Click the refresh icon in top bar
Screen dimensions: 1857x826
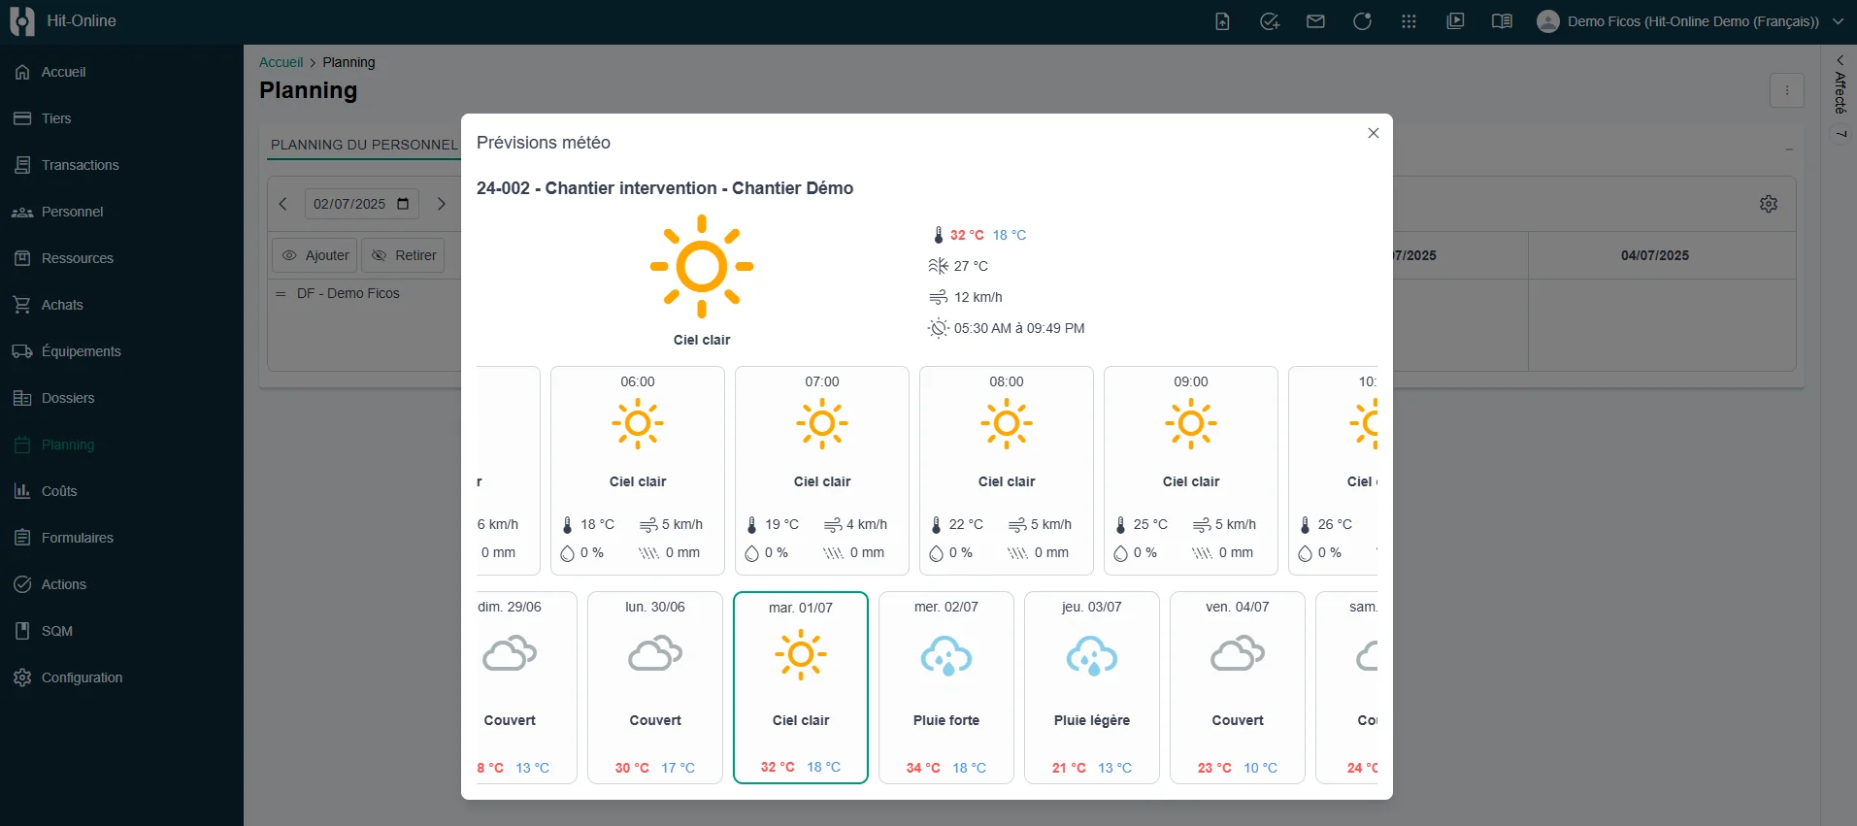coord(1362,21)
